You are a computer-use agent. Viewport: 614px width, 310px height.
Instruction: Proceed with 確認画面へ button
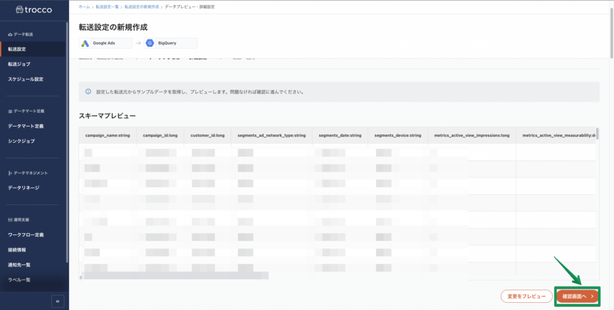577,296
